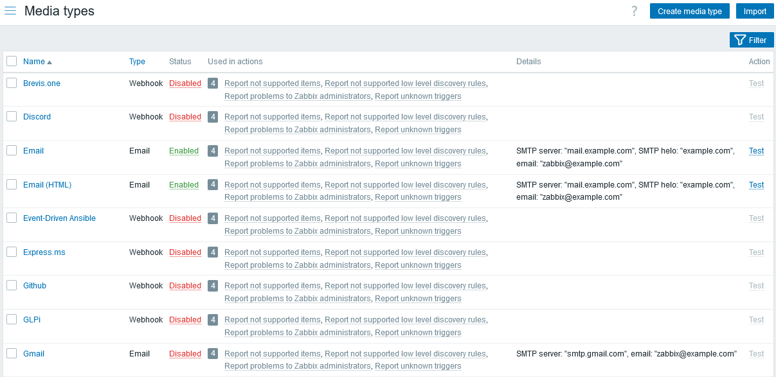Click the actions count badge for Github
Image resolution: width=776 pixels, height=377 pixels.
click(x=213, y=286)
